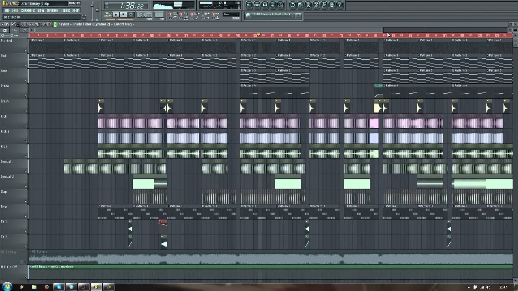Switch to Song mode radio light

[110, 16]
